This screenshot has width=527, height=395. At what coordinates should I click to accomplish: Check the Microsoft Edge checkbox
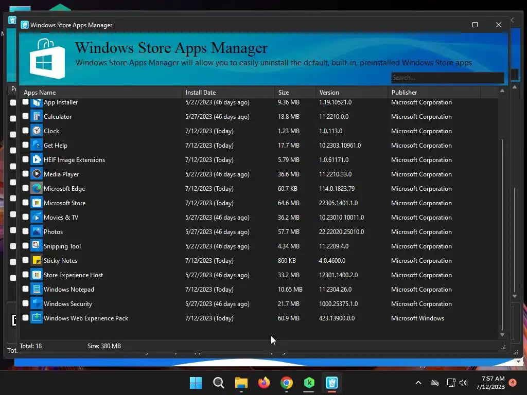tap(26, 188)
